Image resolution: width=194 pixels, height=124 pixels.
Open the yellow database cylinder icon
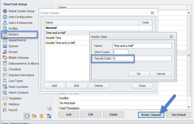click(x=41, y=116)
